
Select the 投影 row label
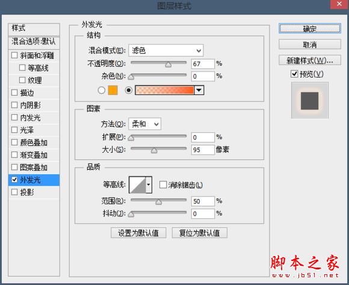tap(27, 192)
